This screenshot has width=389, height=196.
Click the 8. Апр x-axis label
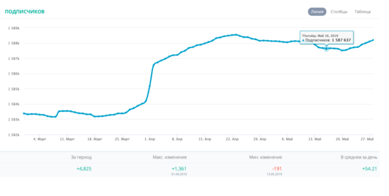177,139
